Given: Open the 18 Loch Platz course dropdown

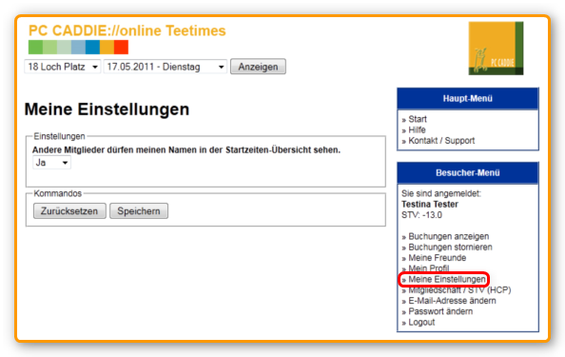Looking at the screenshot, I should [63, 67].
